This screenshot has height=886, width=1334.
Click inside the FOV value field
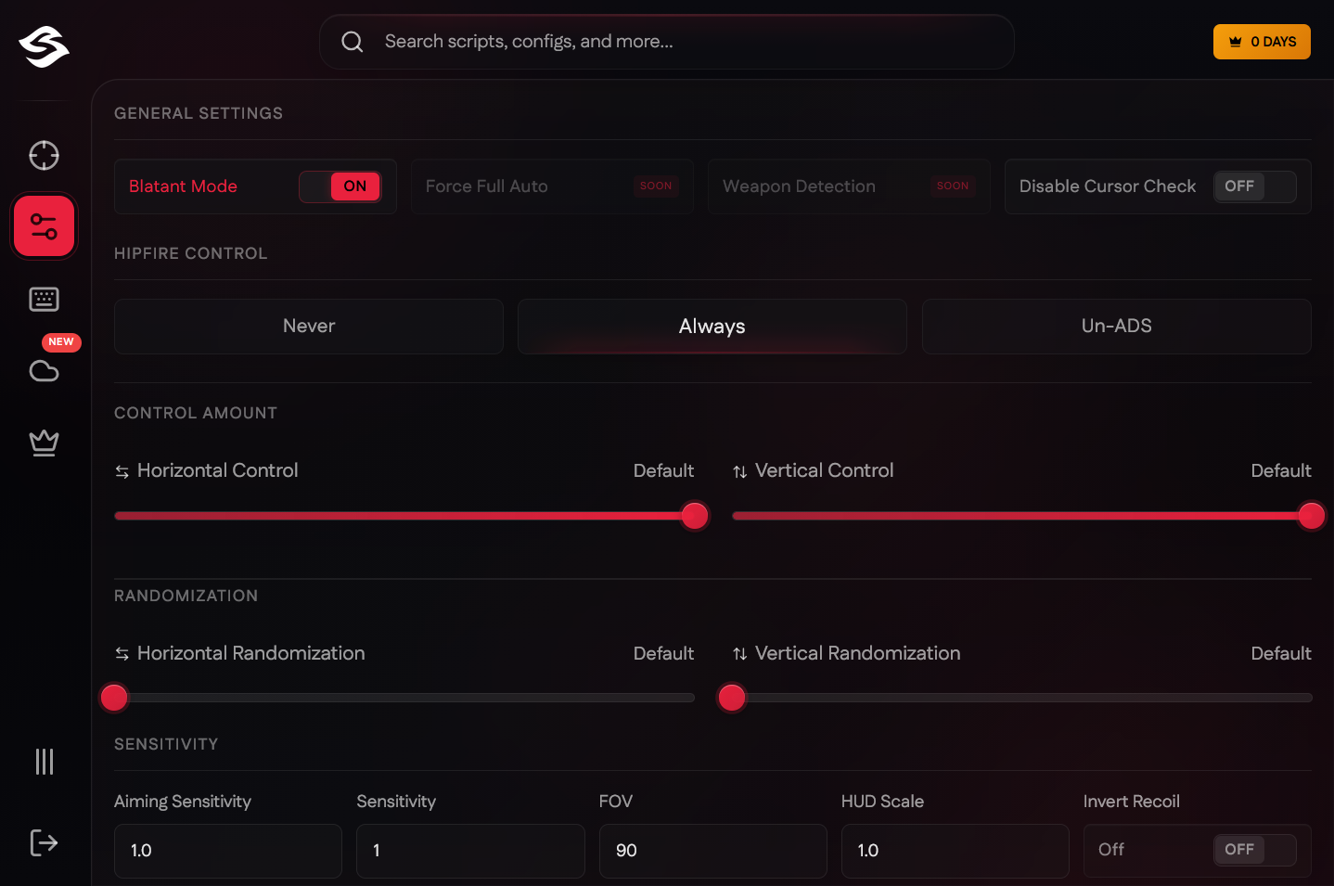[x=712, y=851]
